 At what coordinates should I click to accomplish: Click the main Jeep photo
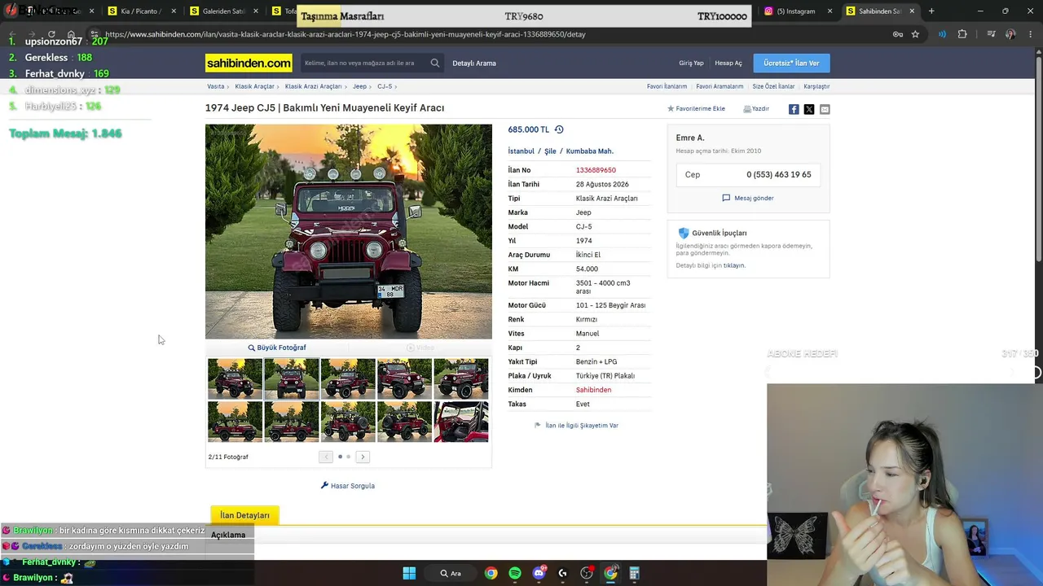[349, 231]
